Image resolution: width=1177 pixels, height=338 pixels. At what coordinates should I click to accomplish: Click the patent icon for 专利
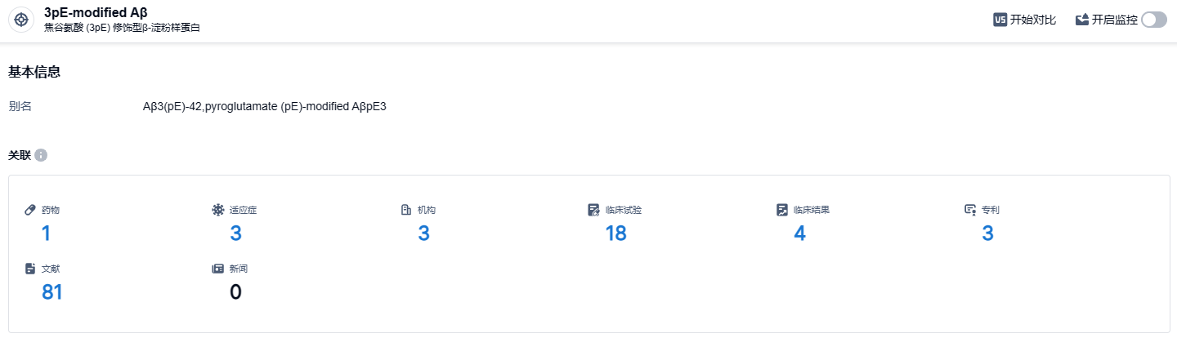[x=970, y=210]
